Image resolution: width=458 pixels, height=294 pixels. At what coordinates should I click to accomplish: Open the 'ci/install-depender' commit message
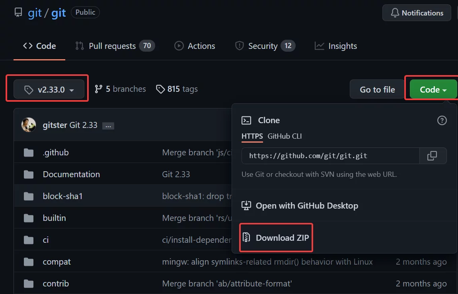[197, 240]
